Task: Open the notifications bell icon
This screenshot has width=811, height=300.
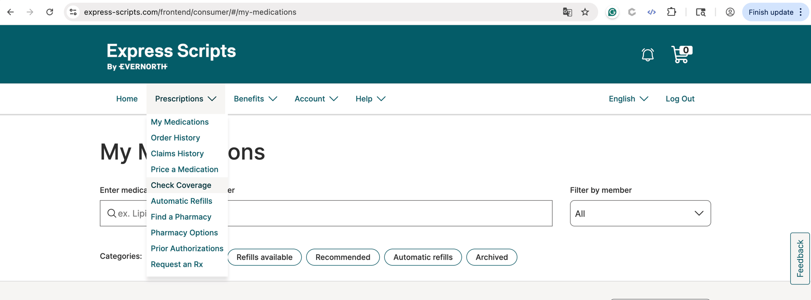Action: click(648, 55)
